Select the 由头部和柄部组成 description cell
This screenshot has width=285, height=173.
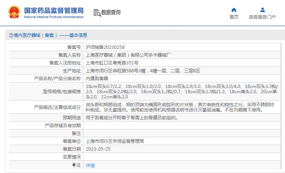182,107
